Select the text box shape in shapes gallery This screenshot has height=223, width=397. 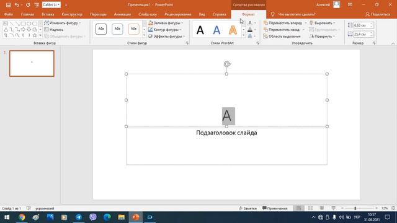(6, 24)
